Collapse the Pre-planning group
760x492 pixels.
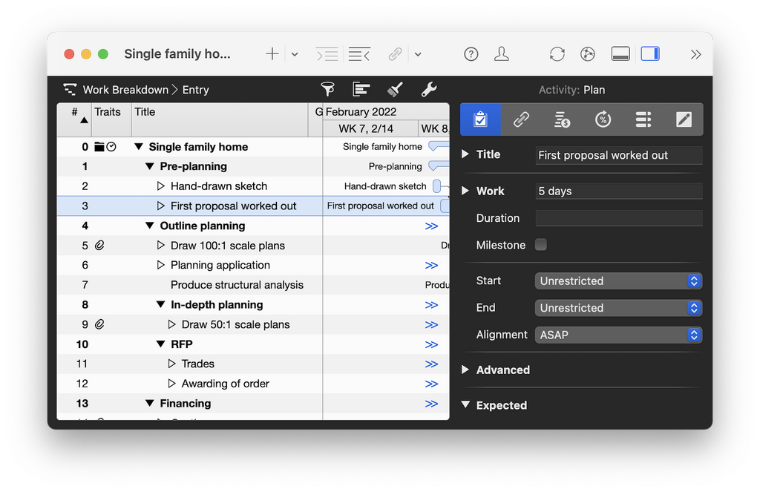coord(150,167)
